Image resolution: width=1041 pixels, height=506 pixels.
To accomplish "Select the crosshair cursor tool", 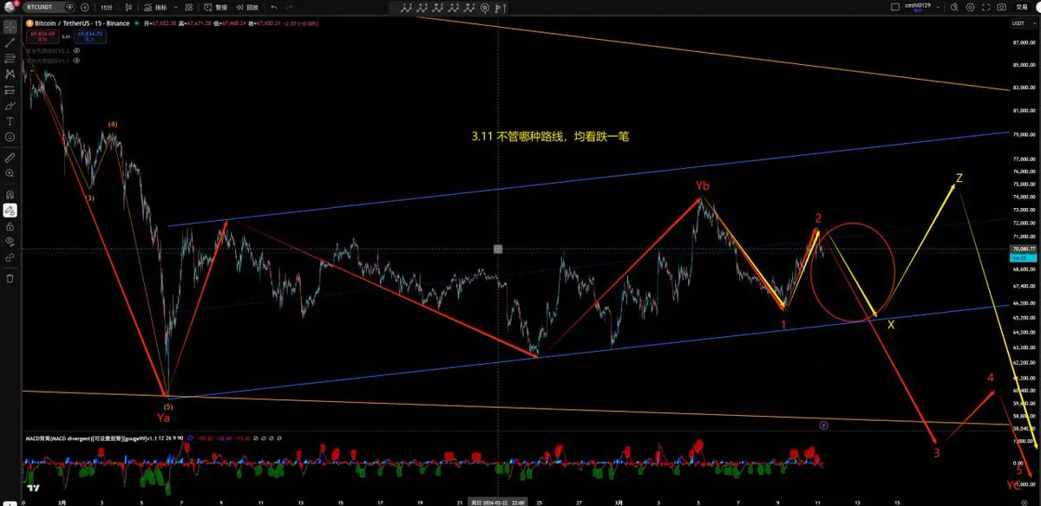I will (x=10, y=28).
